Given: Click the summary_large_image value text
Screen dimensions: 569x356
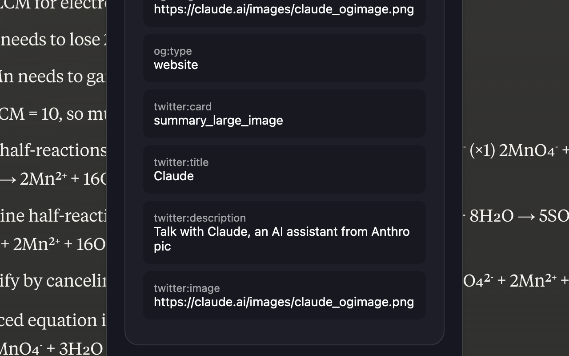Looking at the screenshot, I should pyautogui.click(x=218, y=120).
